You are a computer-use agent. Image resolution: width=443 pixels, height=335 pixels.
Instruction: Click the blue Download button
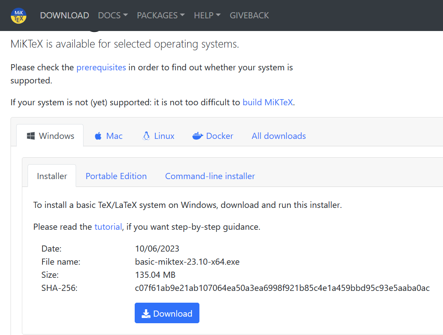167,313
